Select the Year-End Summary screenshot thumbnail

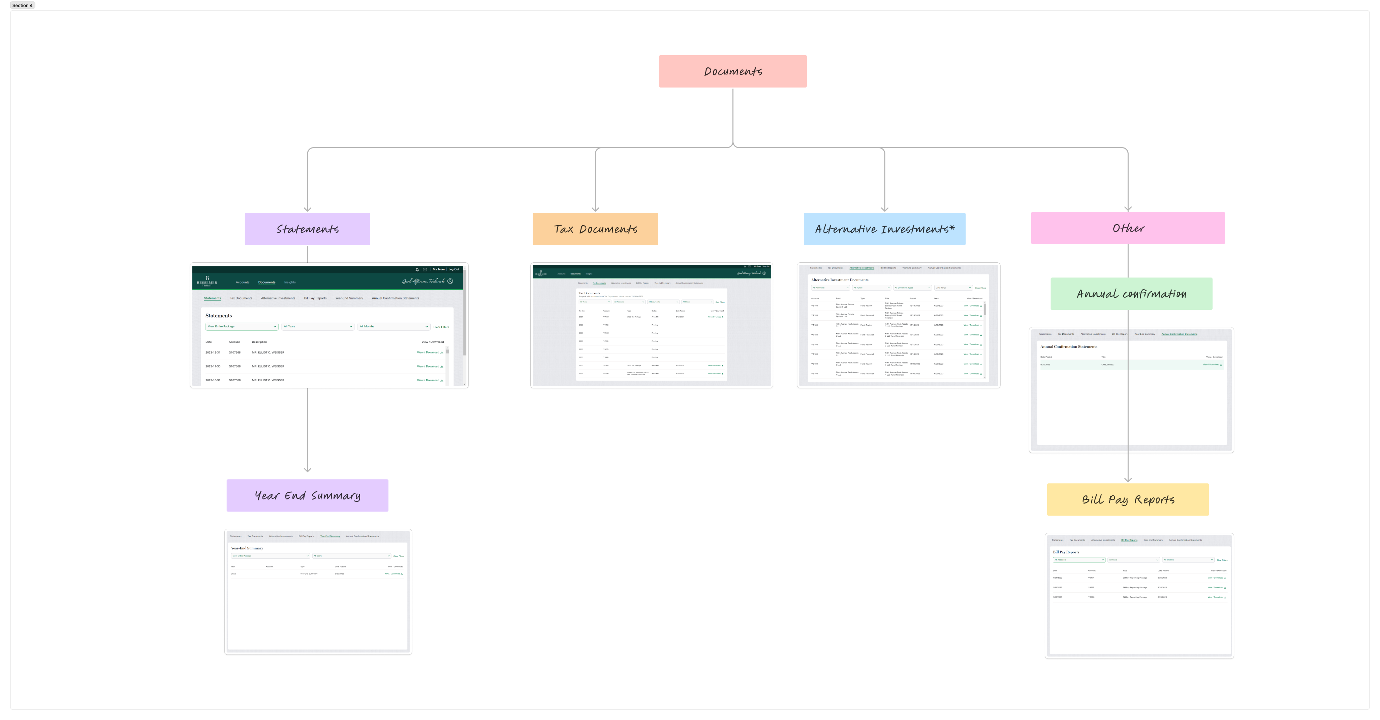(x=318, y=592)
